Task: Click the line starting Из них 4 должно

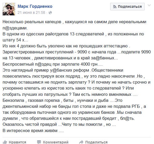Action: (66, 46)
